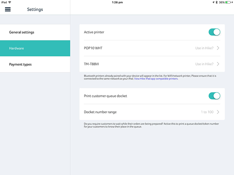Tap 'Use in Hike?' for POP10 WHT
This screenshot has height=175, width=234.
point(204,48)
